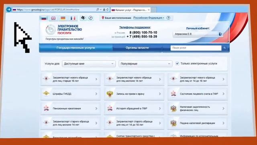
Task: Open the help question mark icon
Action: (168, 18)
